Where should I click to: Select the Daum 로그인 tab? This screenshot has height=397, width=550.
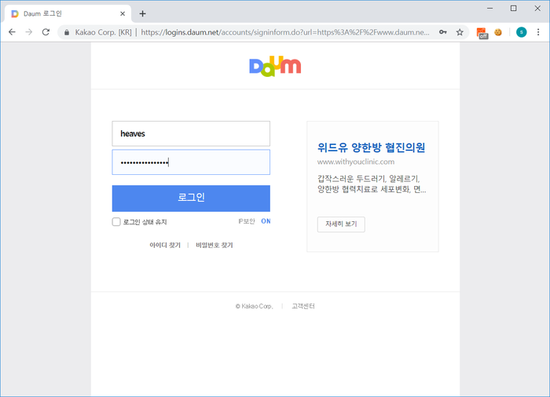(68, 13)
